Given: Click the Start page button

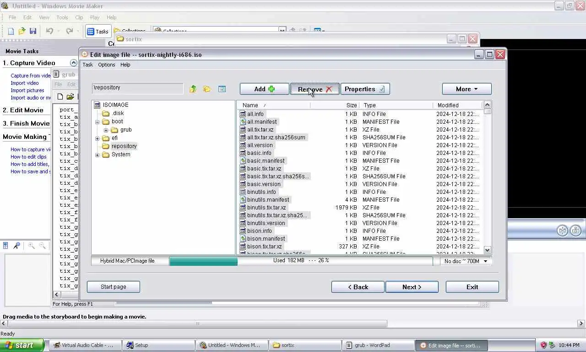Looking at the screenshot, I should click(113, 287).
